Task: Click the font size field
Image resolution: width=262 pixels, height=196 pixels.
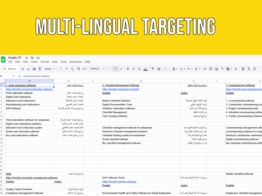Action: click(116, 69)
